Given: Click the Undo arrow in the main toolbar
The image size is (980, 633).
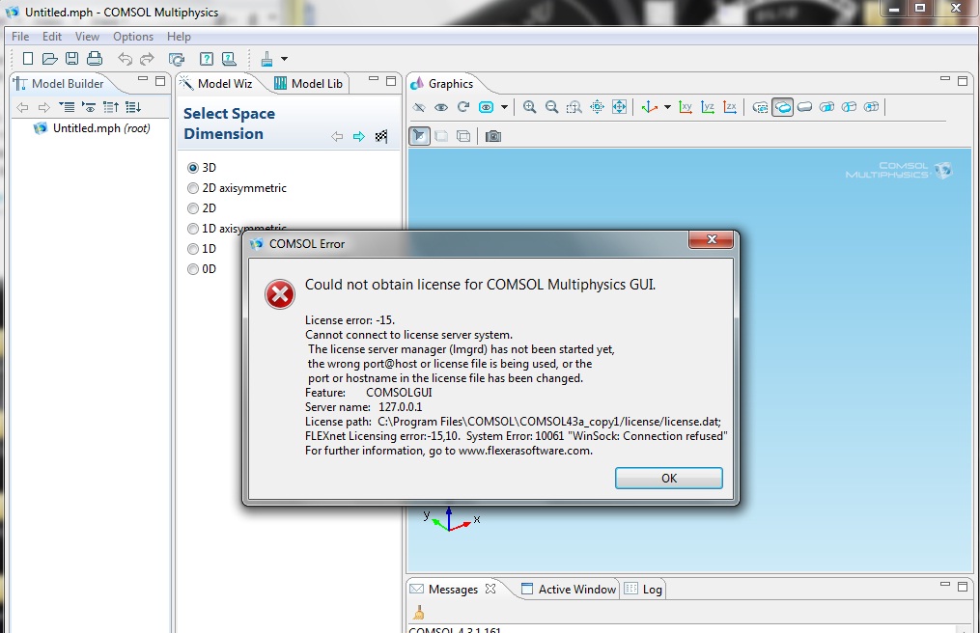Looking at the screenshot, I should point(125,59).
